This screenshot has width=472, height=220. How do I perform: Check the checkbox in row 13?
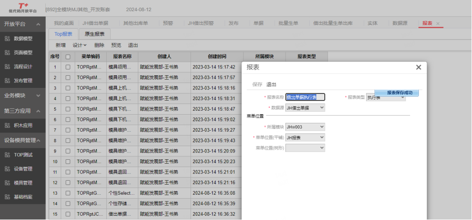pos(68,193)
